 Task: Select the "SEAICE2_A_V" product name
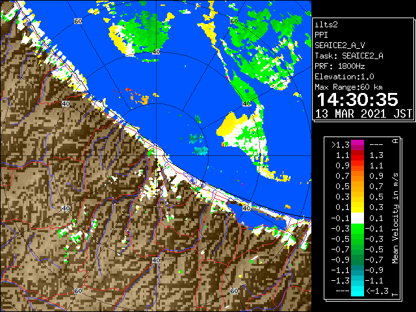coord(339,45)
